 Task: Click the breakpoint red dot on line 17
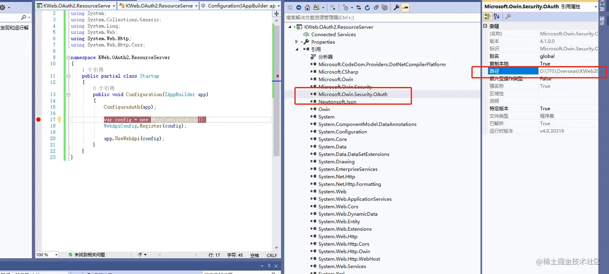pyautogui.click(x=39, y=119)
